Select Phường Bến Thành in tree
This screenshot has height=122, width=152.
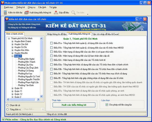pos(27,62)
